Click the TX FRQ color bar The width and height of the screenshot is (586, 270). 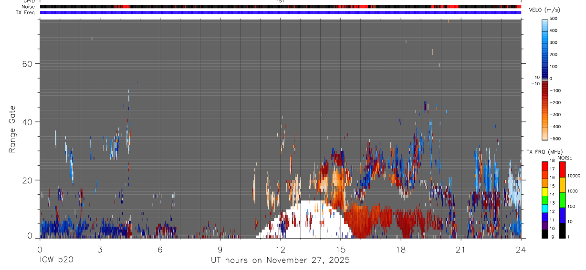(x=544, y=200)
